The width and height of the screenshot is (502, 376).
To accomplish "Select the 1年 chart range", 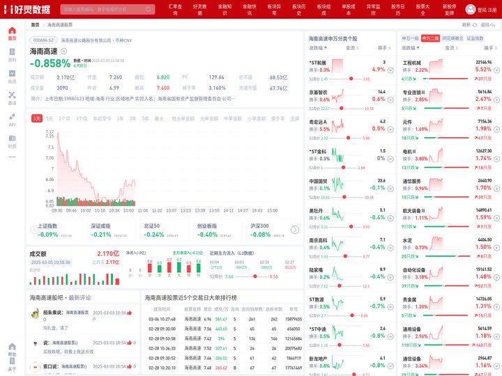I will (x=120, y=118).
